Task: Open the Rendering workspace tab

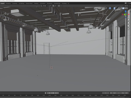Action: (50, 4)
